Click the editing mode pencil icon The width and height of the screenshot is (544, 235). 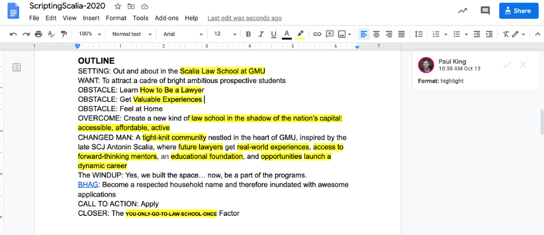tap(516, 34)
